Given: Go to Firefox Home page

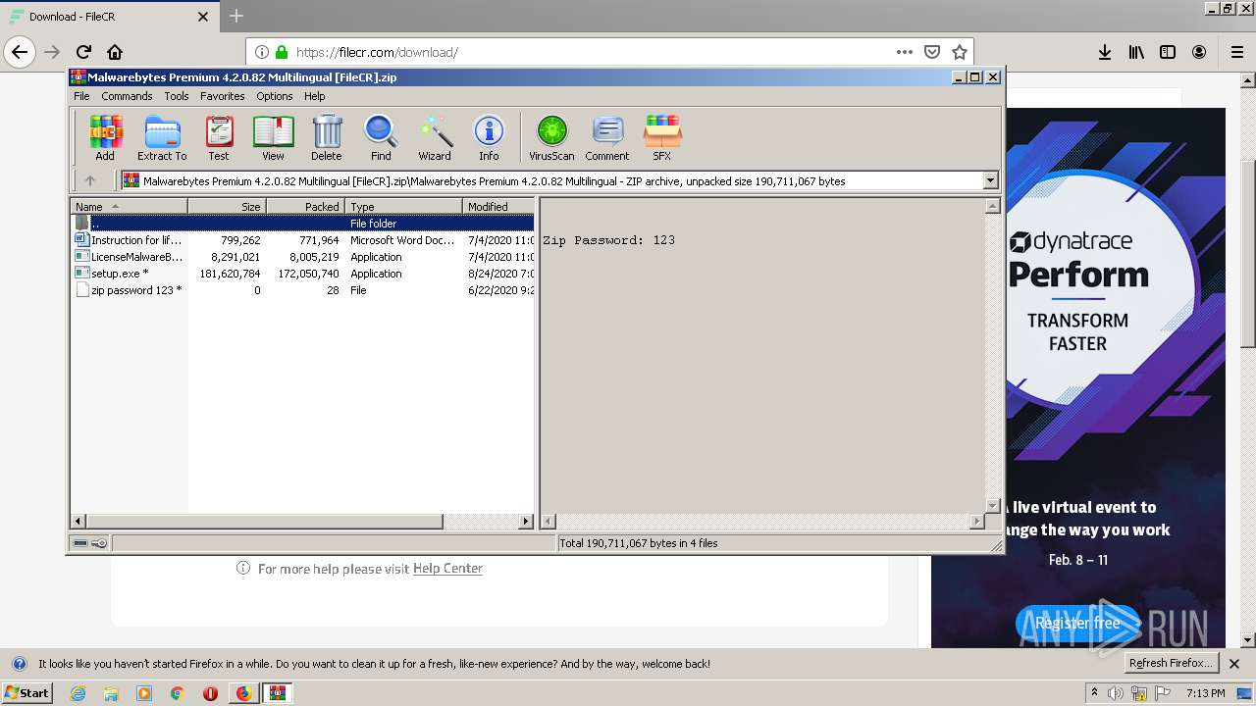Looking at the screenshot, I should 115,52.
